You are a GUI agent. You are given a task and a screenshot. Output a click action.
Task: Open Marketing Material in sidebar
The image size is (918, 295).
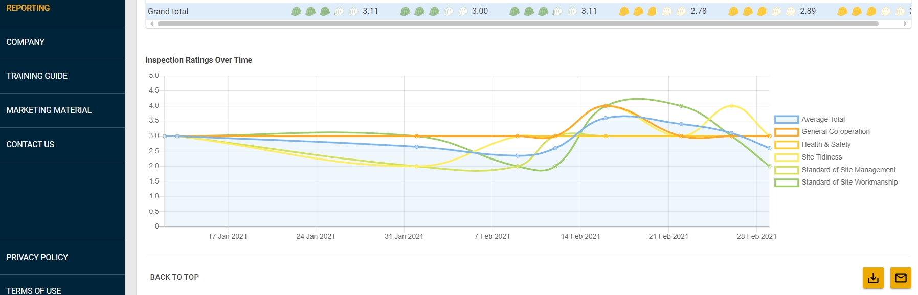pyautogui.click(x=49, y=110)
